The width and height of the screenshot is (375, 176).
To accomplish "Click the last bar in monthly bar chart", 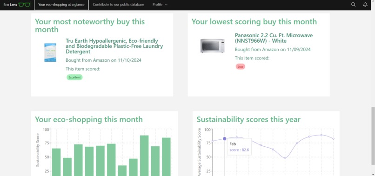I will point(166,156).
